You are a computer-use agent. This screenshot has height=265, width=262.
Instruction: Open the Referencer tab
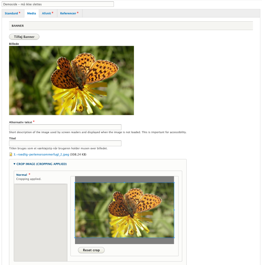pos(69,13)
